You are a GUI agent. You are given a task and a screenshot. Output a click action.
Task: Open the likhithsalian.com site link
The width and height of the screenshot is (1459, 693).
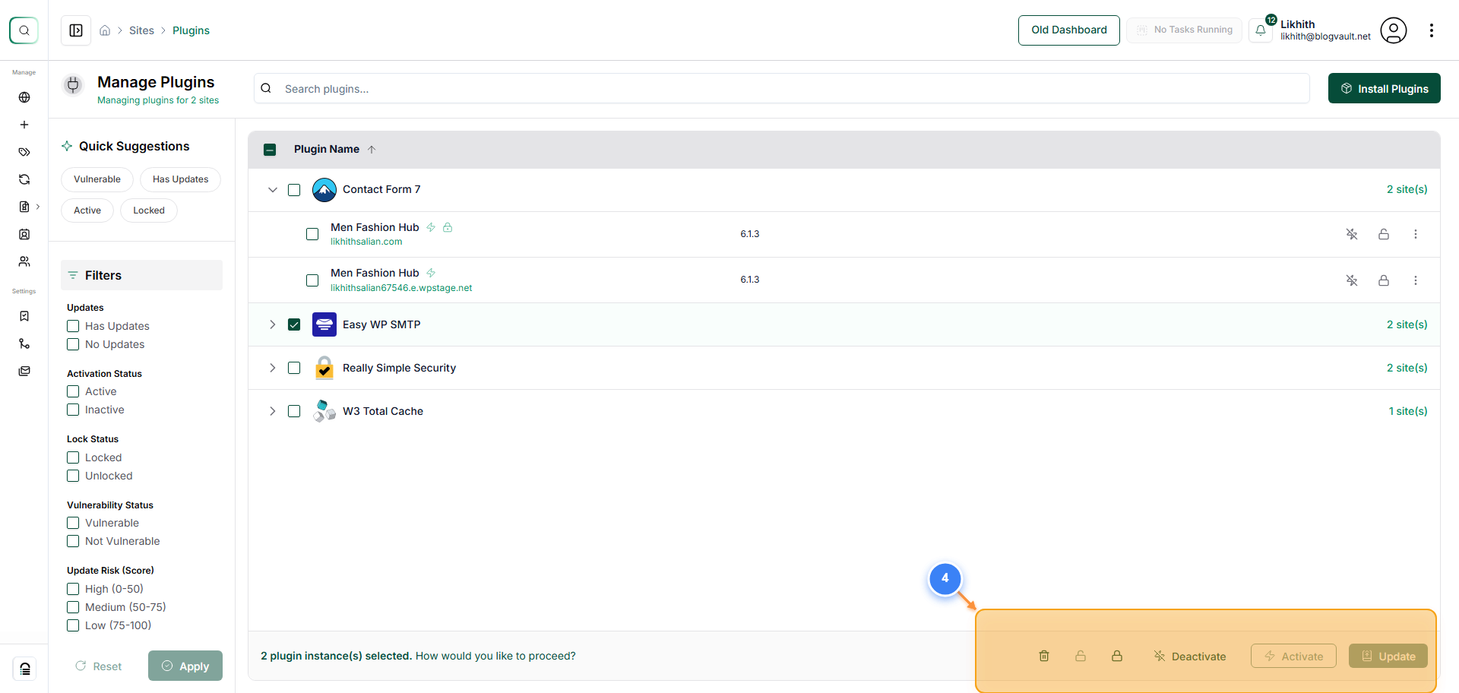coord(366,242)
